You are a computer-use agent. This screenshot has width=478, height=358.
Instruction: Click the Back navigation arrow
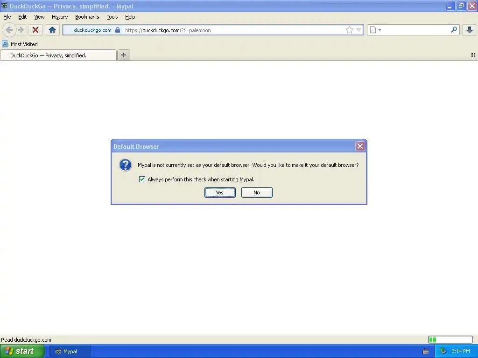pyautogui.click(x=9, y=30)
